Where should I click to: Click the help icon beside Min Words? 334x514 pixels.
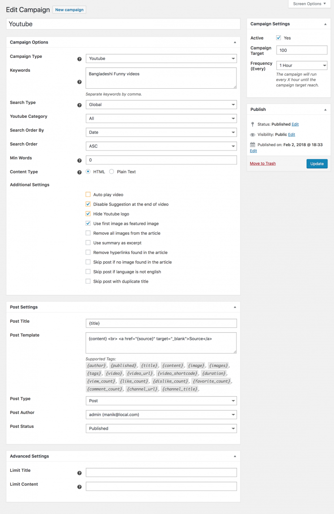tap(79, 160)
